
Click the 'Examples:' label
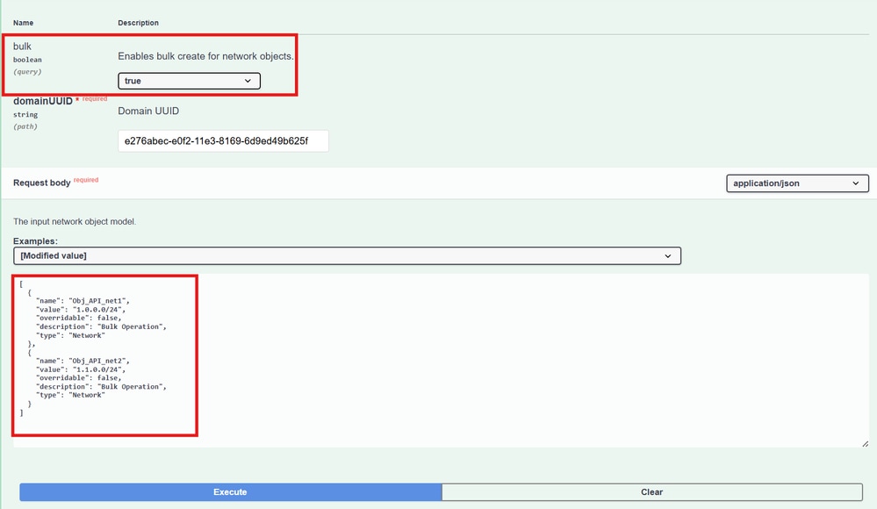coord(35,241)
